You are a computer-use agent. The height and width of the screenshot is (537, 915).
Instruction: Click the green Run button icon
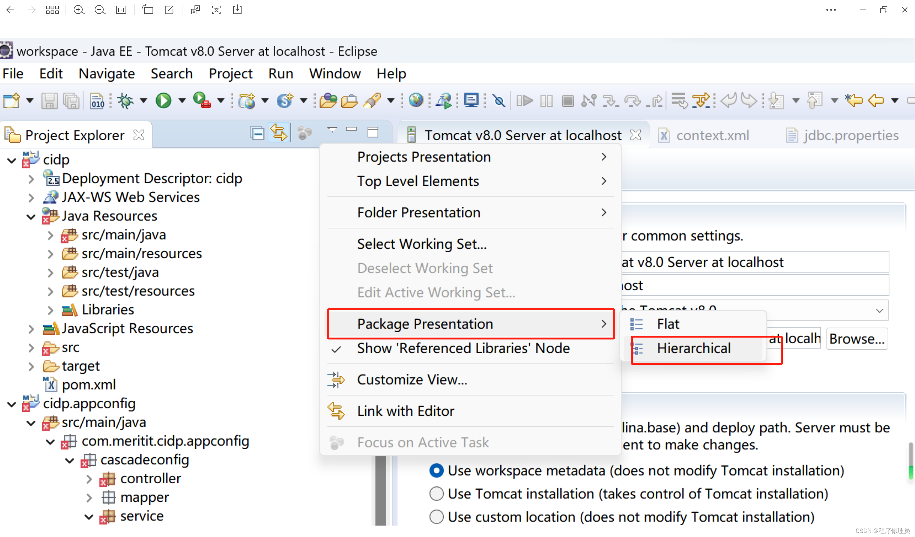click(x=163, y=100)
